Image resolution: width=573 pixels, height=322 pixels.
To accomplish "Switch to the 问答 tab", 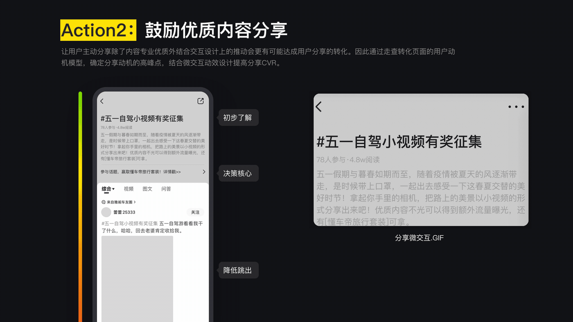I will pos(166,189).
